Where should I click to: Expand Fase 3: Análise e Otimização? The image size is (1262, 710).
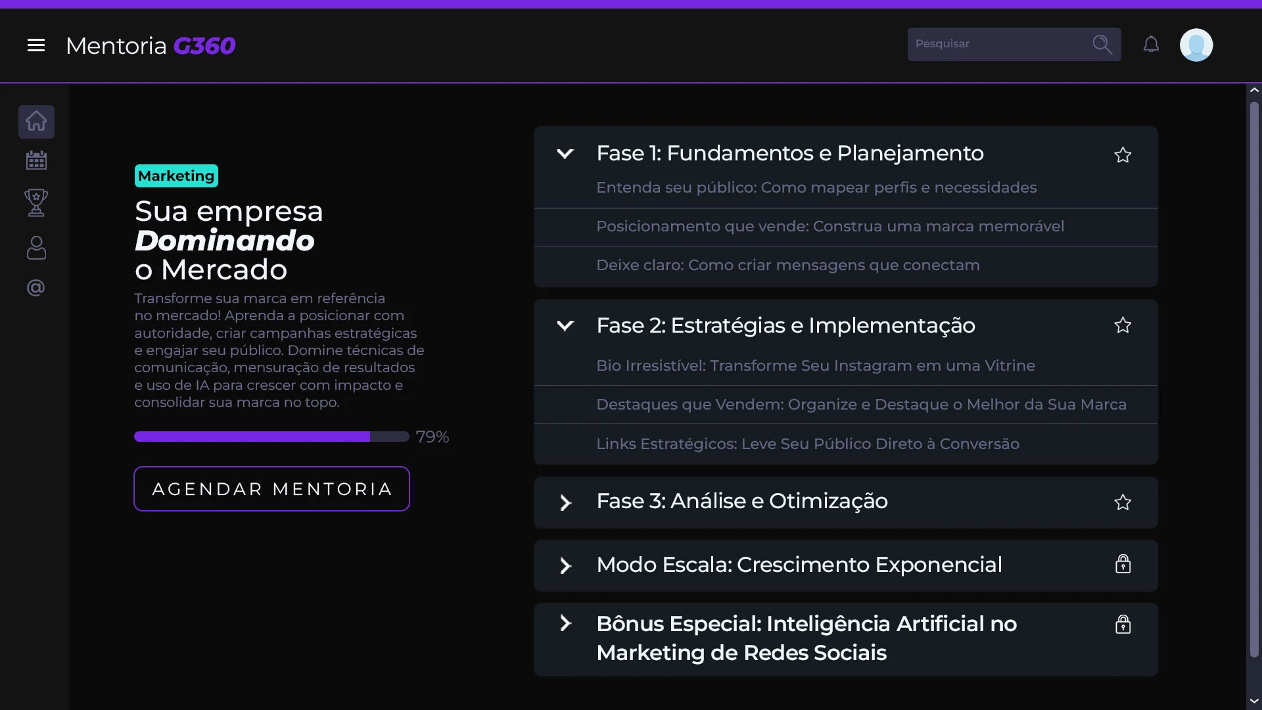[x=565, y=503]
